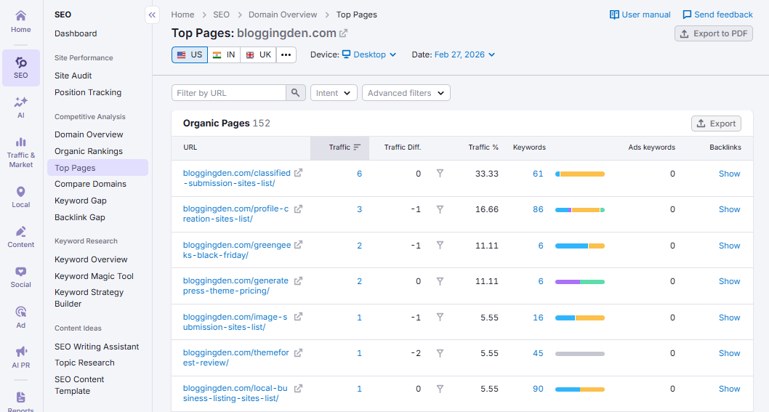769x412 pixels.
Task: Open image-submission-sites-list external link icon
Action: point(298,317)
